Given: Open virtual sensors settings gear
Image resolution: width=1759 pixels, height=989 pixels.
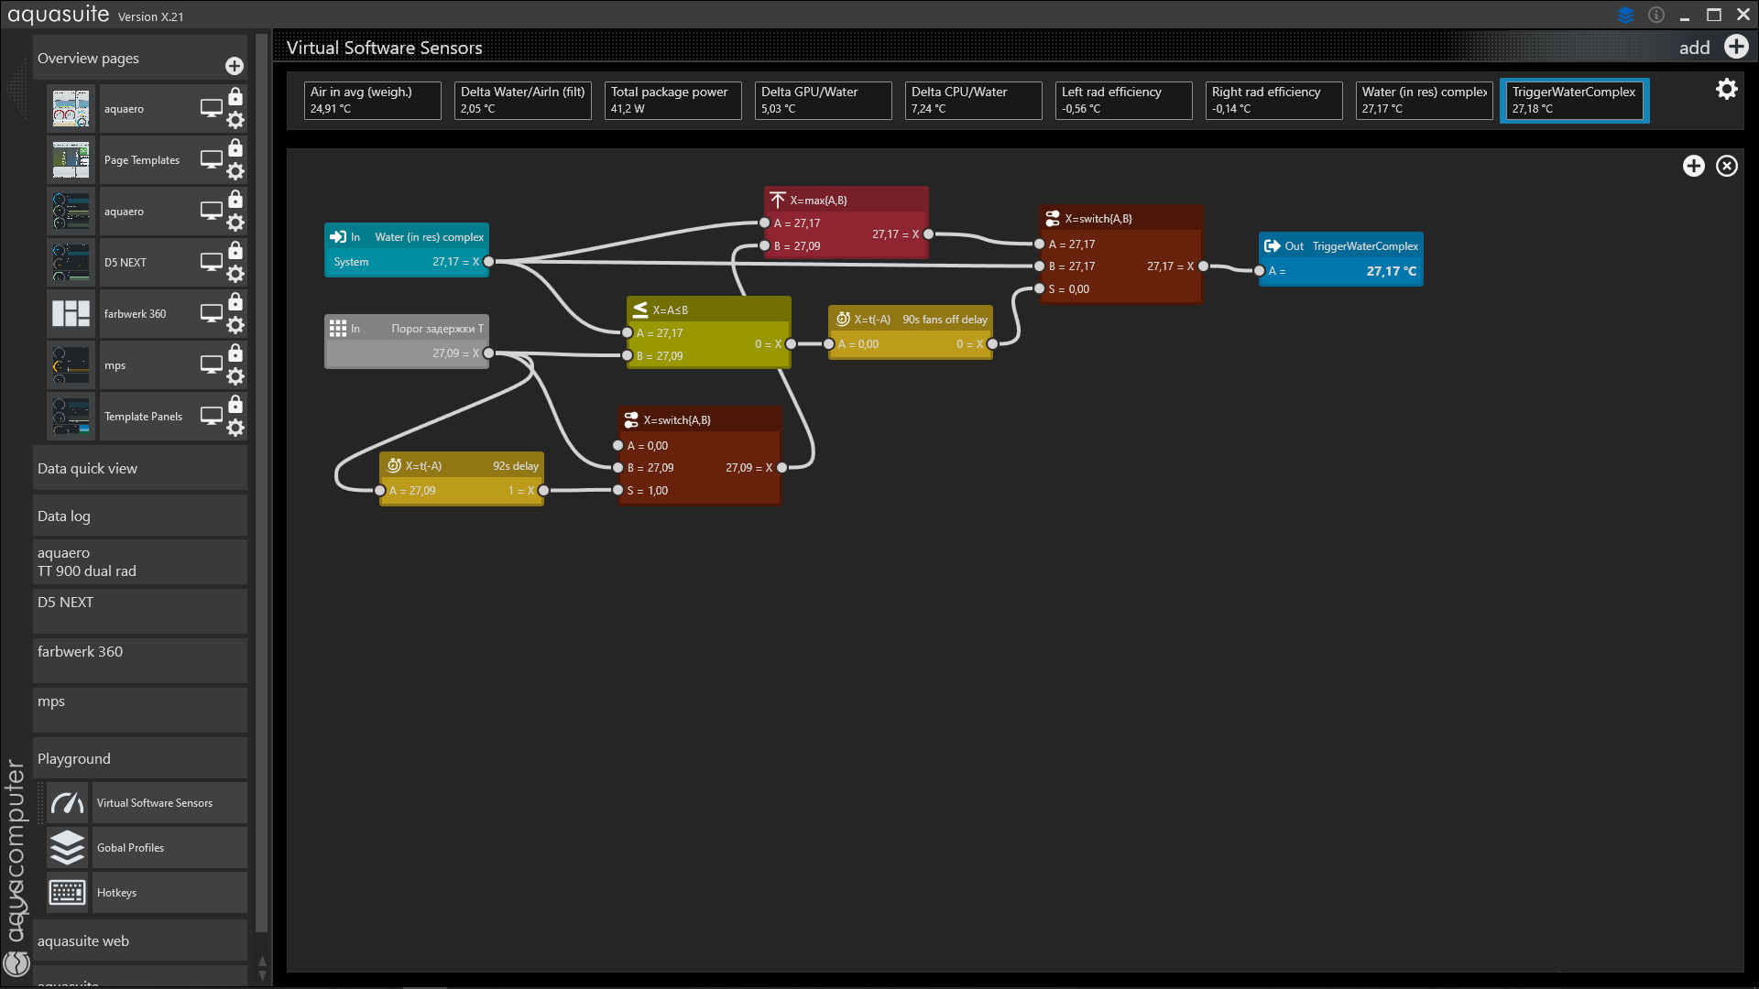Looking at the screenshot, I should [x=1726, y=89].
